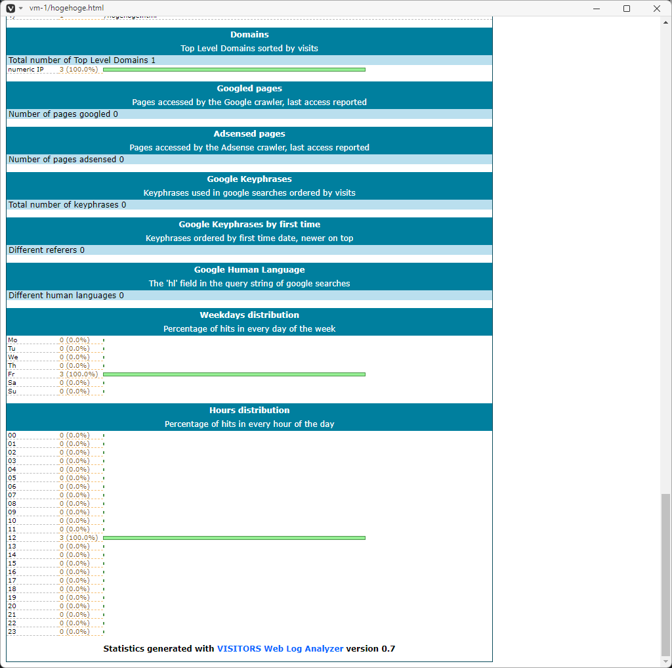Click the Weekdays distribution heading

(x=249, y=315)
